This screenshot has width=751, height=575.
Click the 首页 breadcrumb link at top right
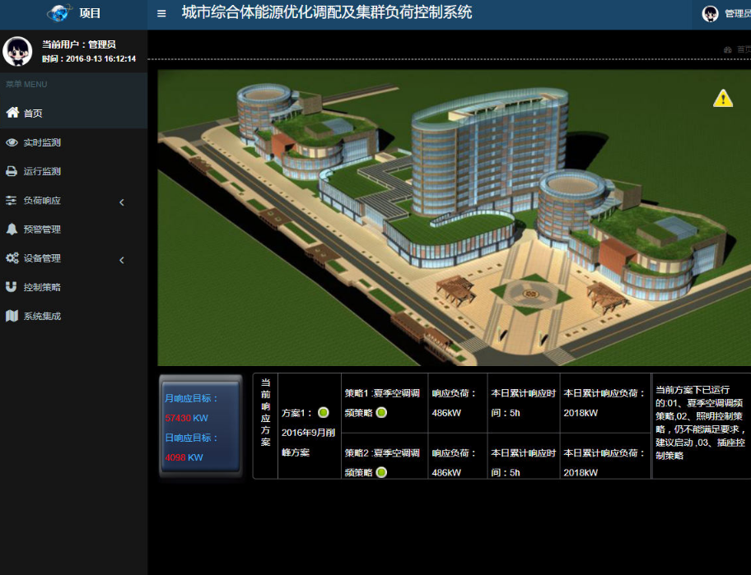tap(743, 50)
